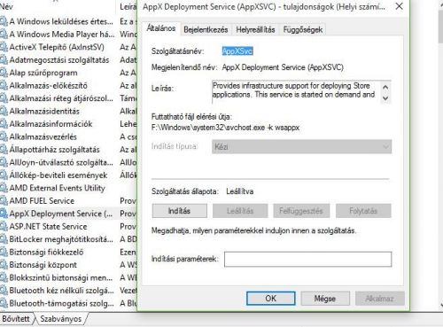Viewport: 443px width, 327px height.
Task: Select ActiveX Telepítő (AxInstSV) service
Action: (58, 47)
